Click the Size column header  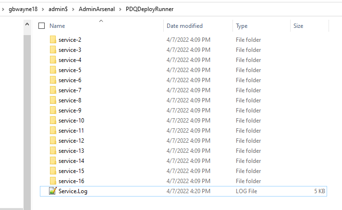298,26
